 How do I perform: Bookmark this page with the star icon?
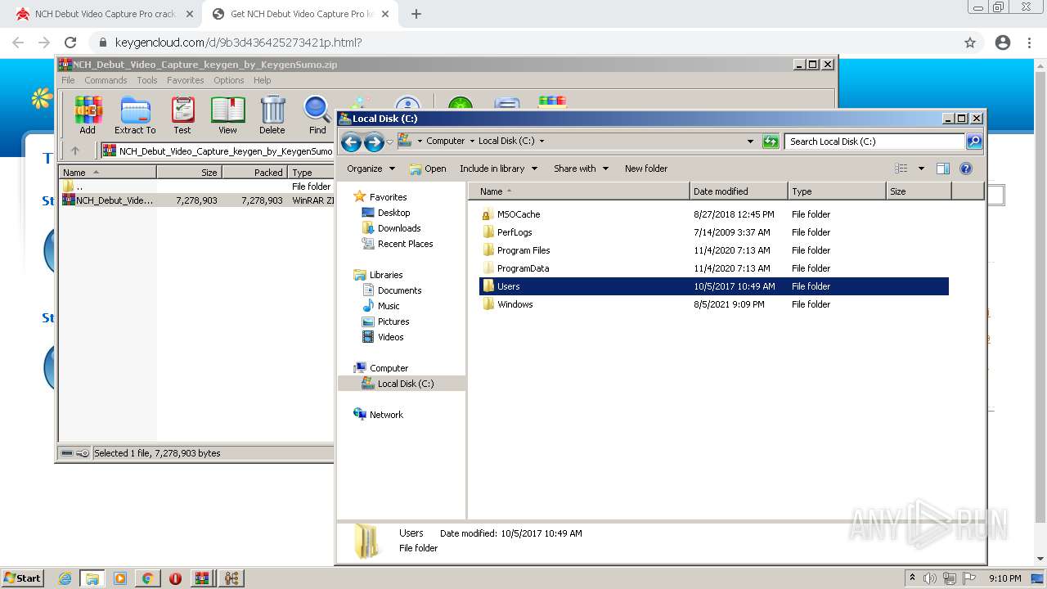970,43
